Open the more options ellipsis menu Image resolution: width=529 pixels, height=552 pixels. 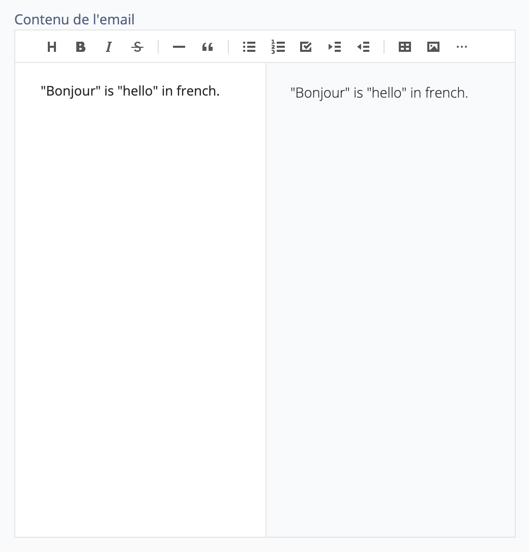click(462, 46)
